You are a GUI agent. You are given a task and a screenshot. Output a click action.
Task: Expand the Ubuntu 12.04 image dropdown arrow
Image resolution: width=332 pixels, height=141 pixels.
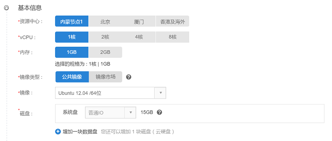coord(160,93)
